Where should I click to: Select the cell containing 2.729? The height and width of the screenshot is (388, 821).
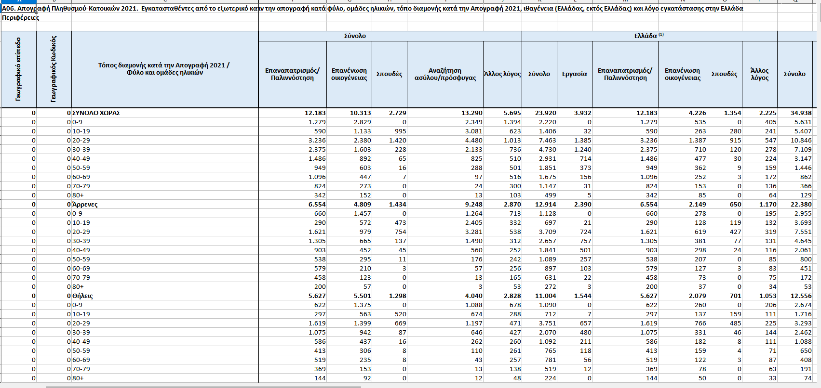(390, 113)
